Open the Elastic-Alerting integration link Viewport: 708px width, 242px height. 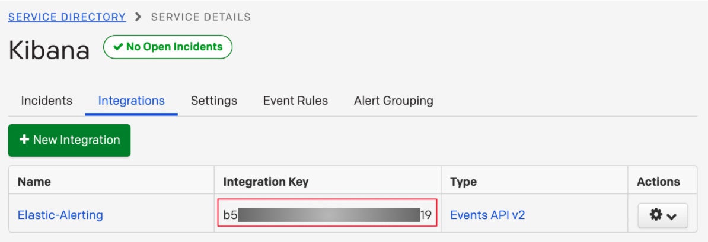click(60, 215)
